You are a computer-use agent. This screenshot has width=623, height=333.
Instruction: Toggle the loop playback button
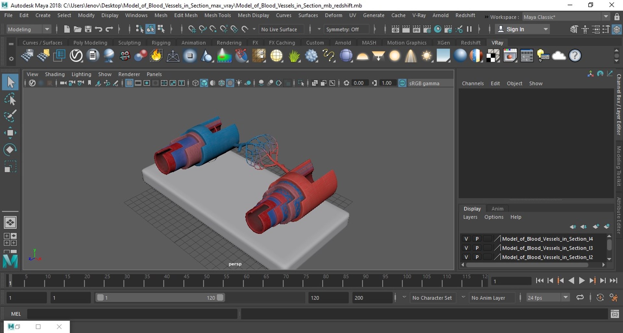[x=580, y=297]
